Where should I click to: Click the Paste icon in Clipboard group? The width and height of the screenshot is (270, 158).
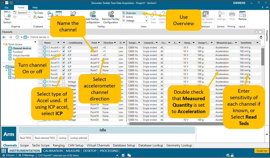(35, 17)
